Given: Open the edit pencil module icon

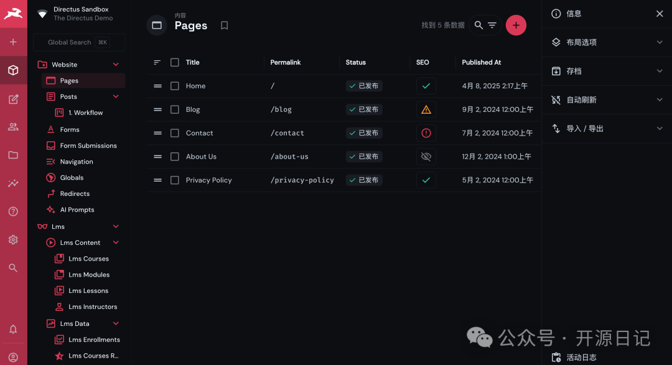Looking at the screenshot, I should [x=13, y=99].
